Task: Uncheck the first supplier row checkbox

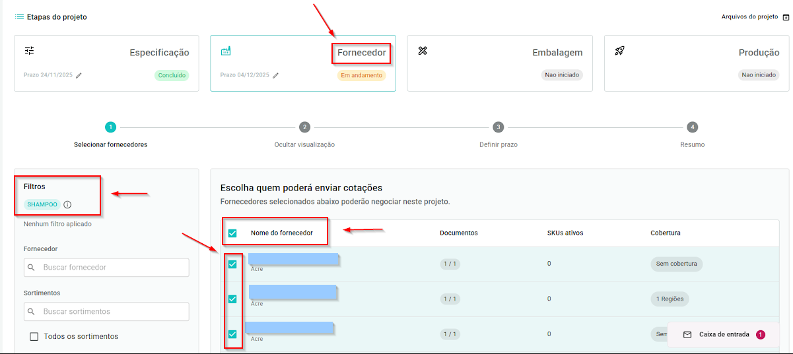Action: 232,264
